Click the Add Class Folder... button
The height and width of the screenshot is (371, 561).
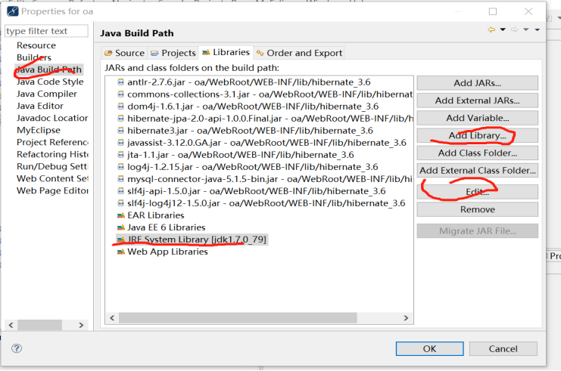pos(477,153)
